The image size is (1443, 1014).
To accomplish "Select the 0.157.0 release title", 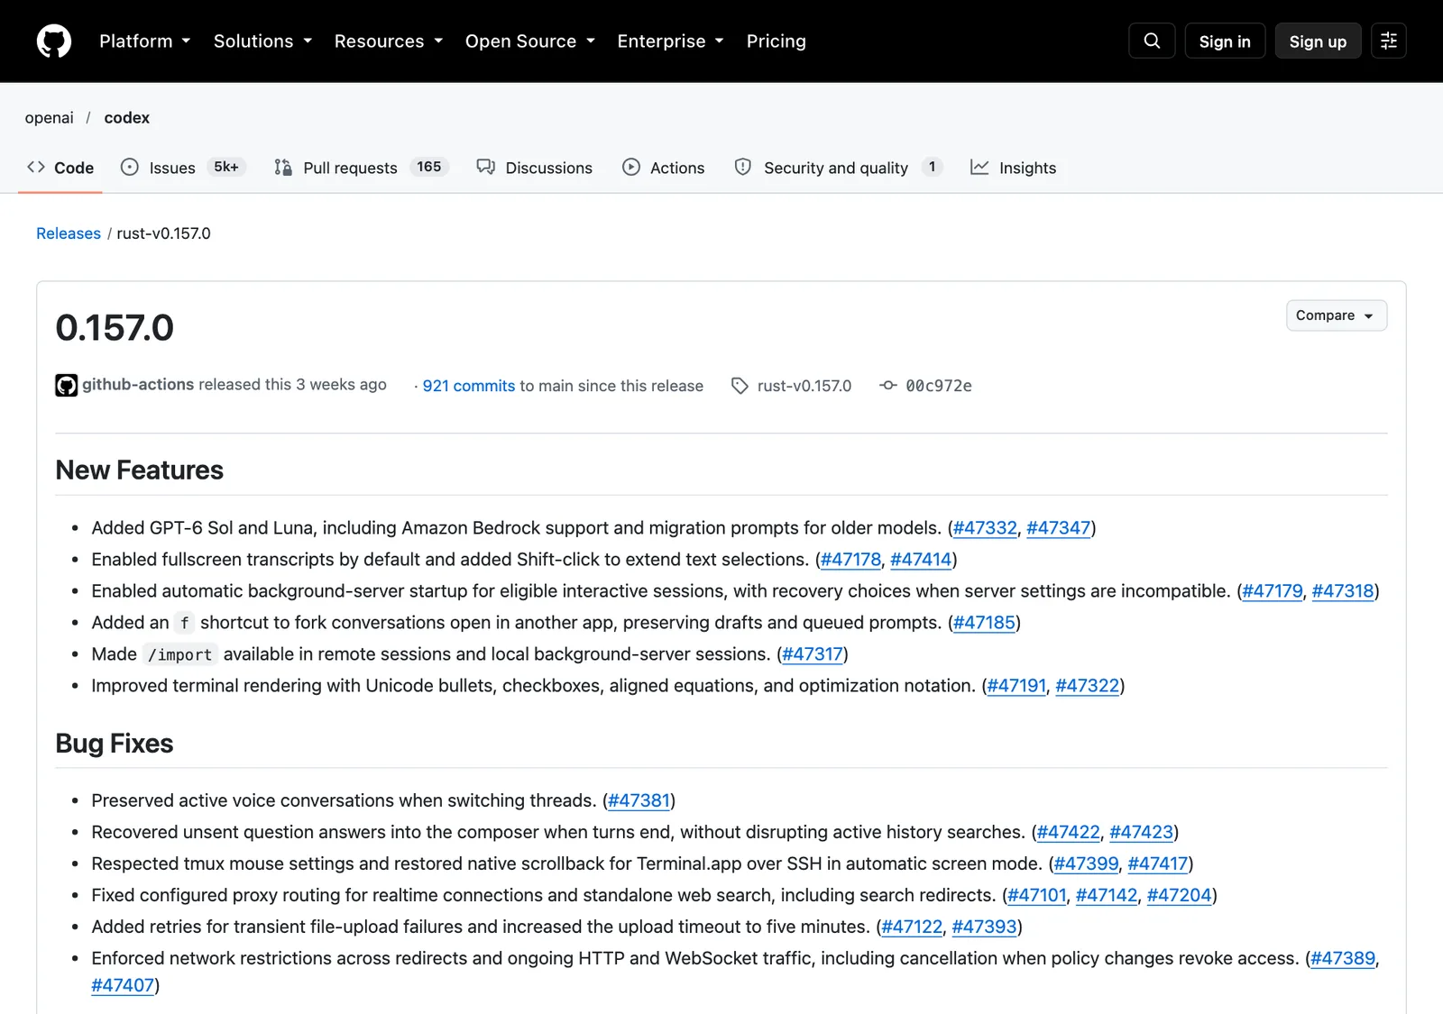I will point(115,328).
